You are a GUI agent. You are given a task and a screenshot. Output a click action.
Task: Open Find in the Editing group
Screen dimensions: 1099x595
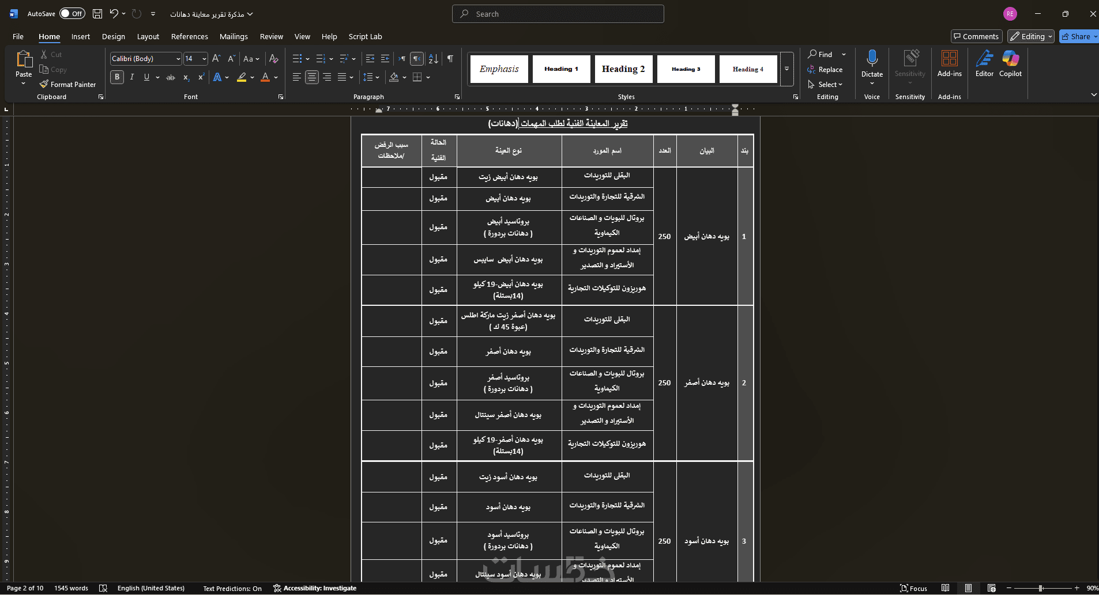coord(821,55)
